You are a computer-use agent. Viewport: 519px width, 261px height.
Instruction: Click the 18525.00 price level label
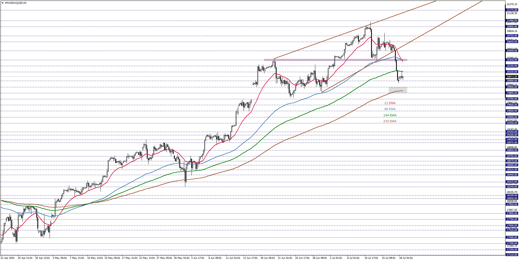512,170
